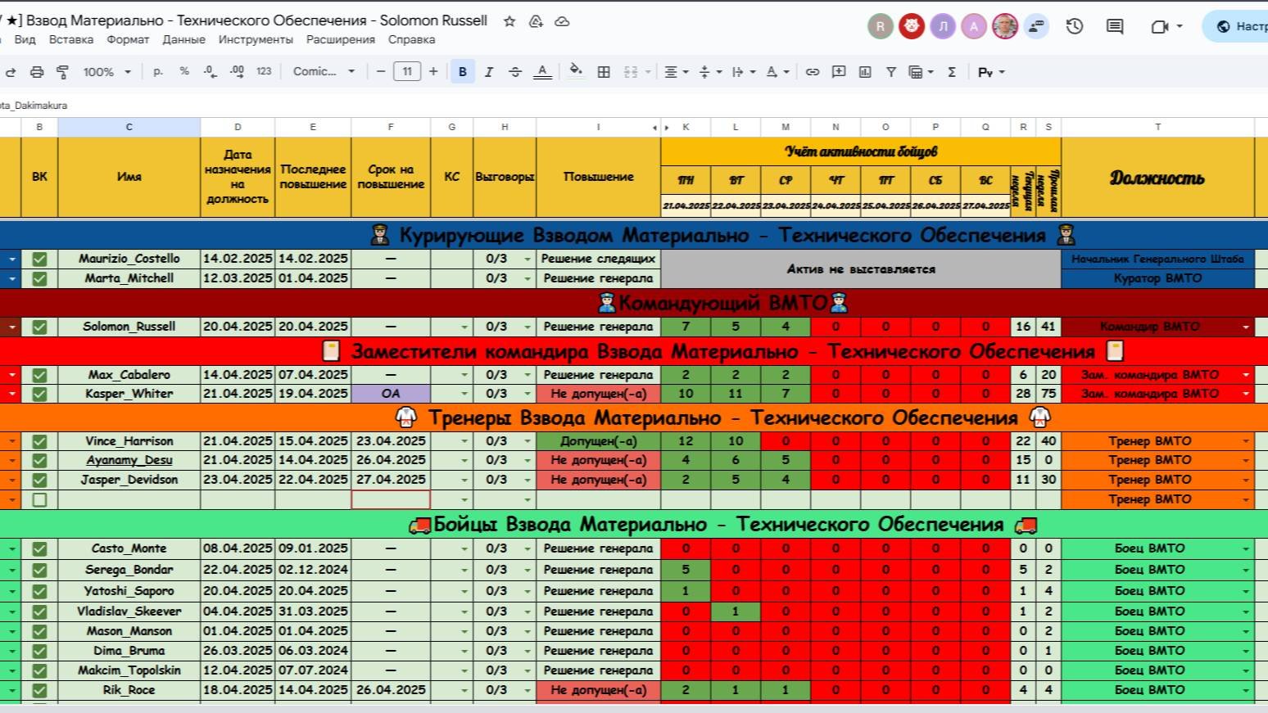Insert a link with the chain icon
Screen dimensions: 1268x713
click(x=813, y=72)
